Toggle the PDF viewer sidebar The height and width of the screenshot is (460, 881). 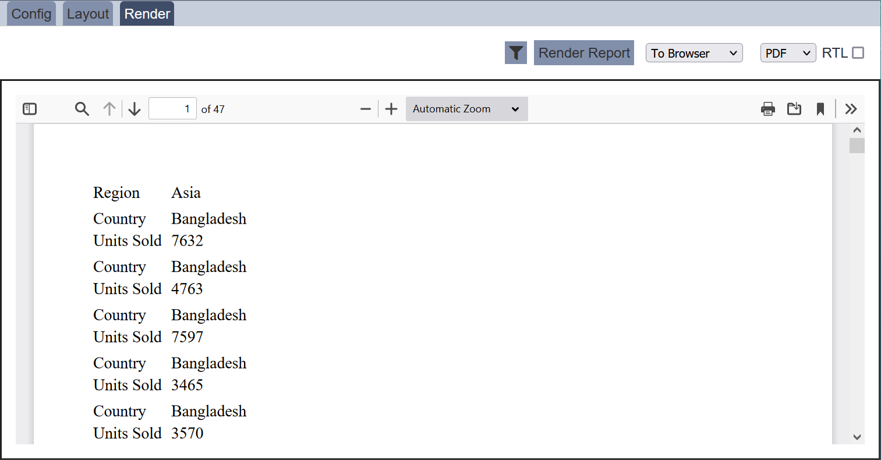(30, 109)
